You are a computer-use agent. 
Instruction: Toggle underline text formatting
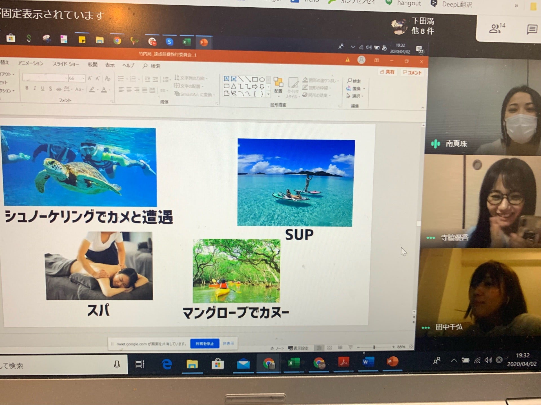click(x=43, y=88)
